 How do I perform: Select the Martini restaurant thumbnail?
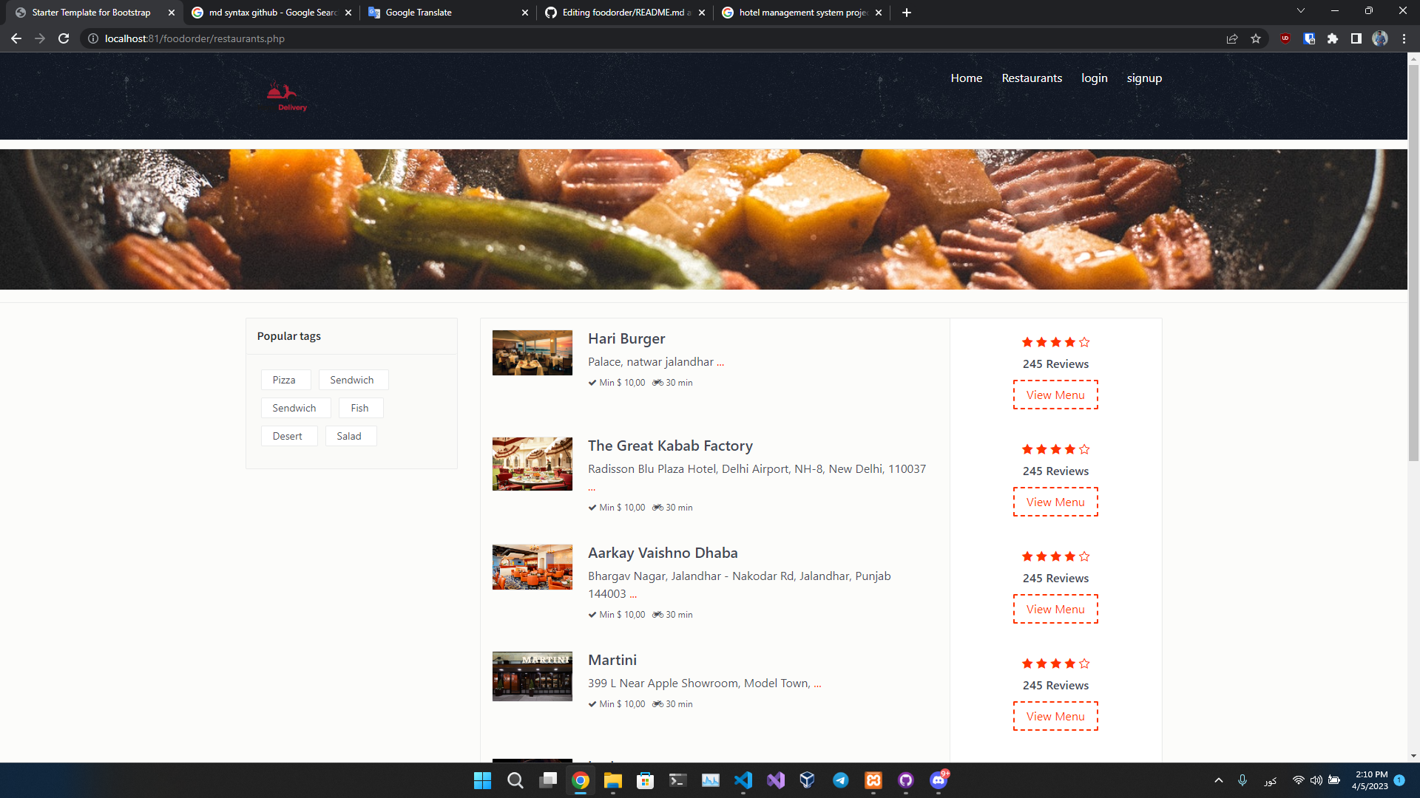532,675
